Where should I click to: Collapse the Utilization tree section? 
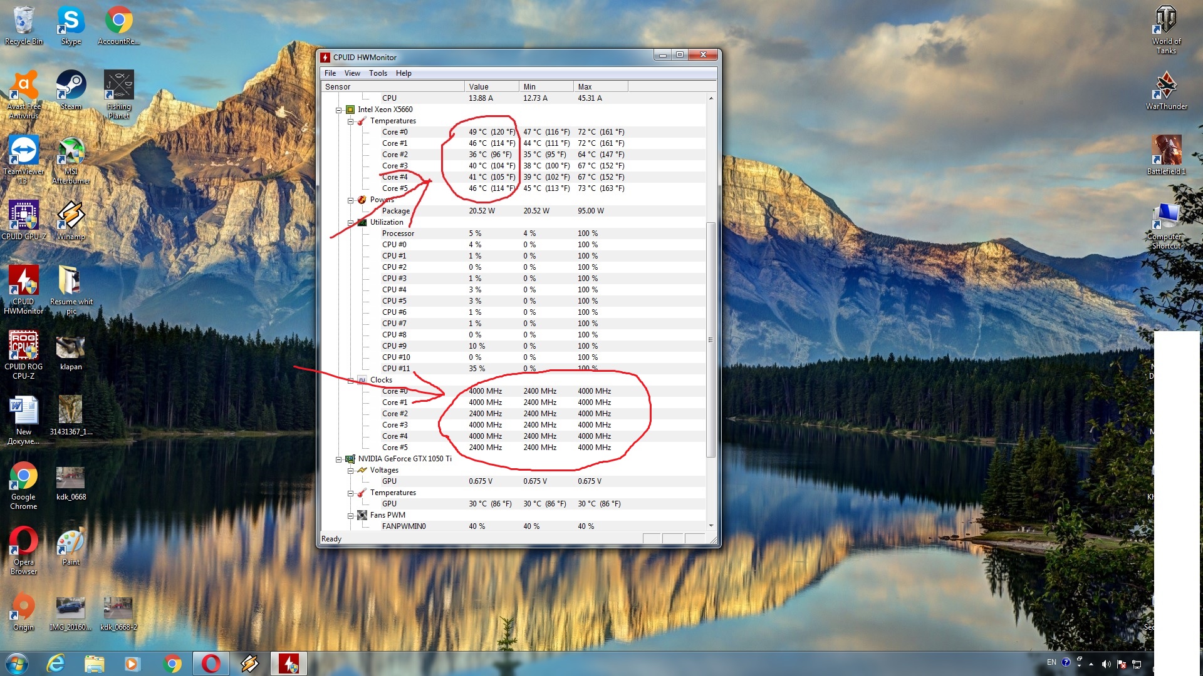pos(351,222)
